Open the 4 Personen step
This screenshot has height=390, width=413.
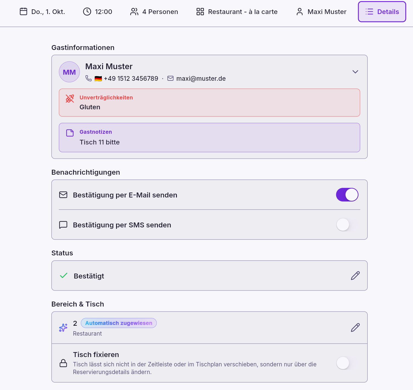pyautogui.click(x=154, y=12)
